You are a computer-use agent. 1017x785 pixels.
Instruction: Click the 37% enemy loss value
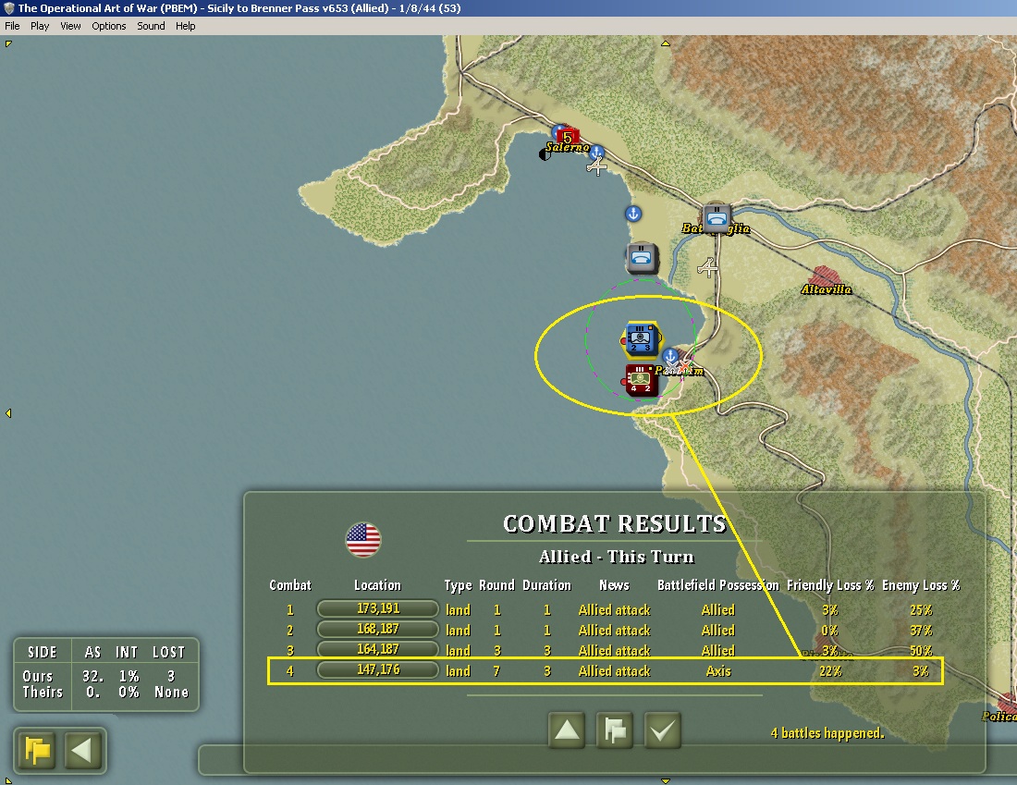click(x=921, y=630)
